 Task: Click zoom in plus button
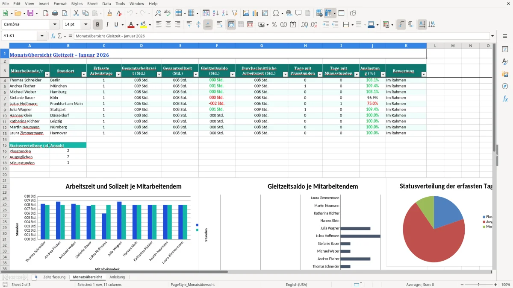[x=495, y=285]
